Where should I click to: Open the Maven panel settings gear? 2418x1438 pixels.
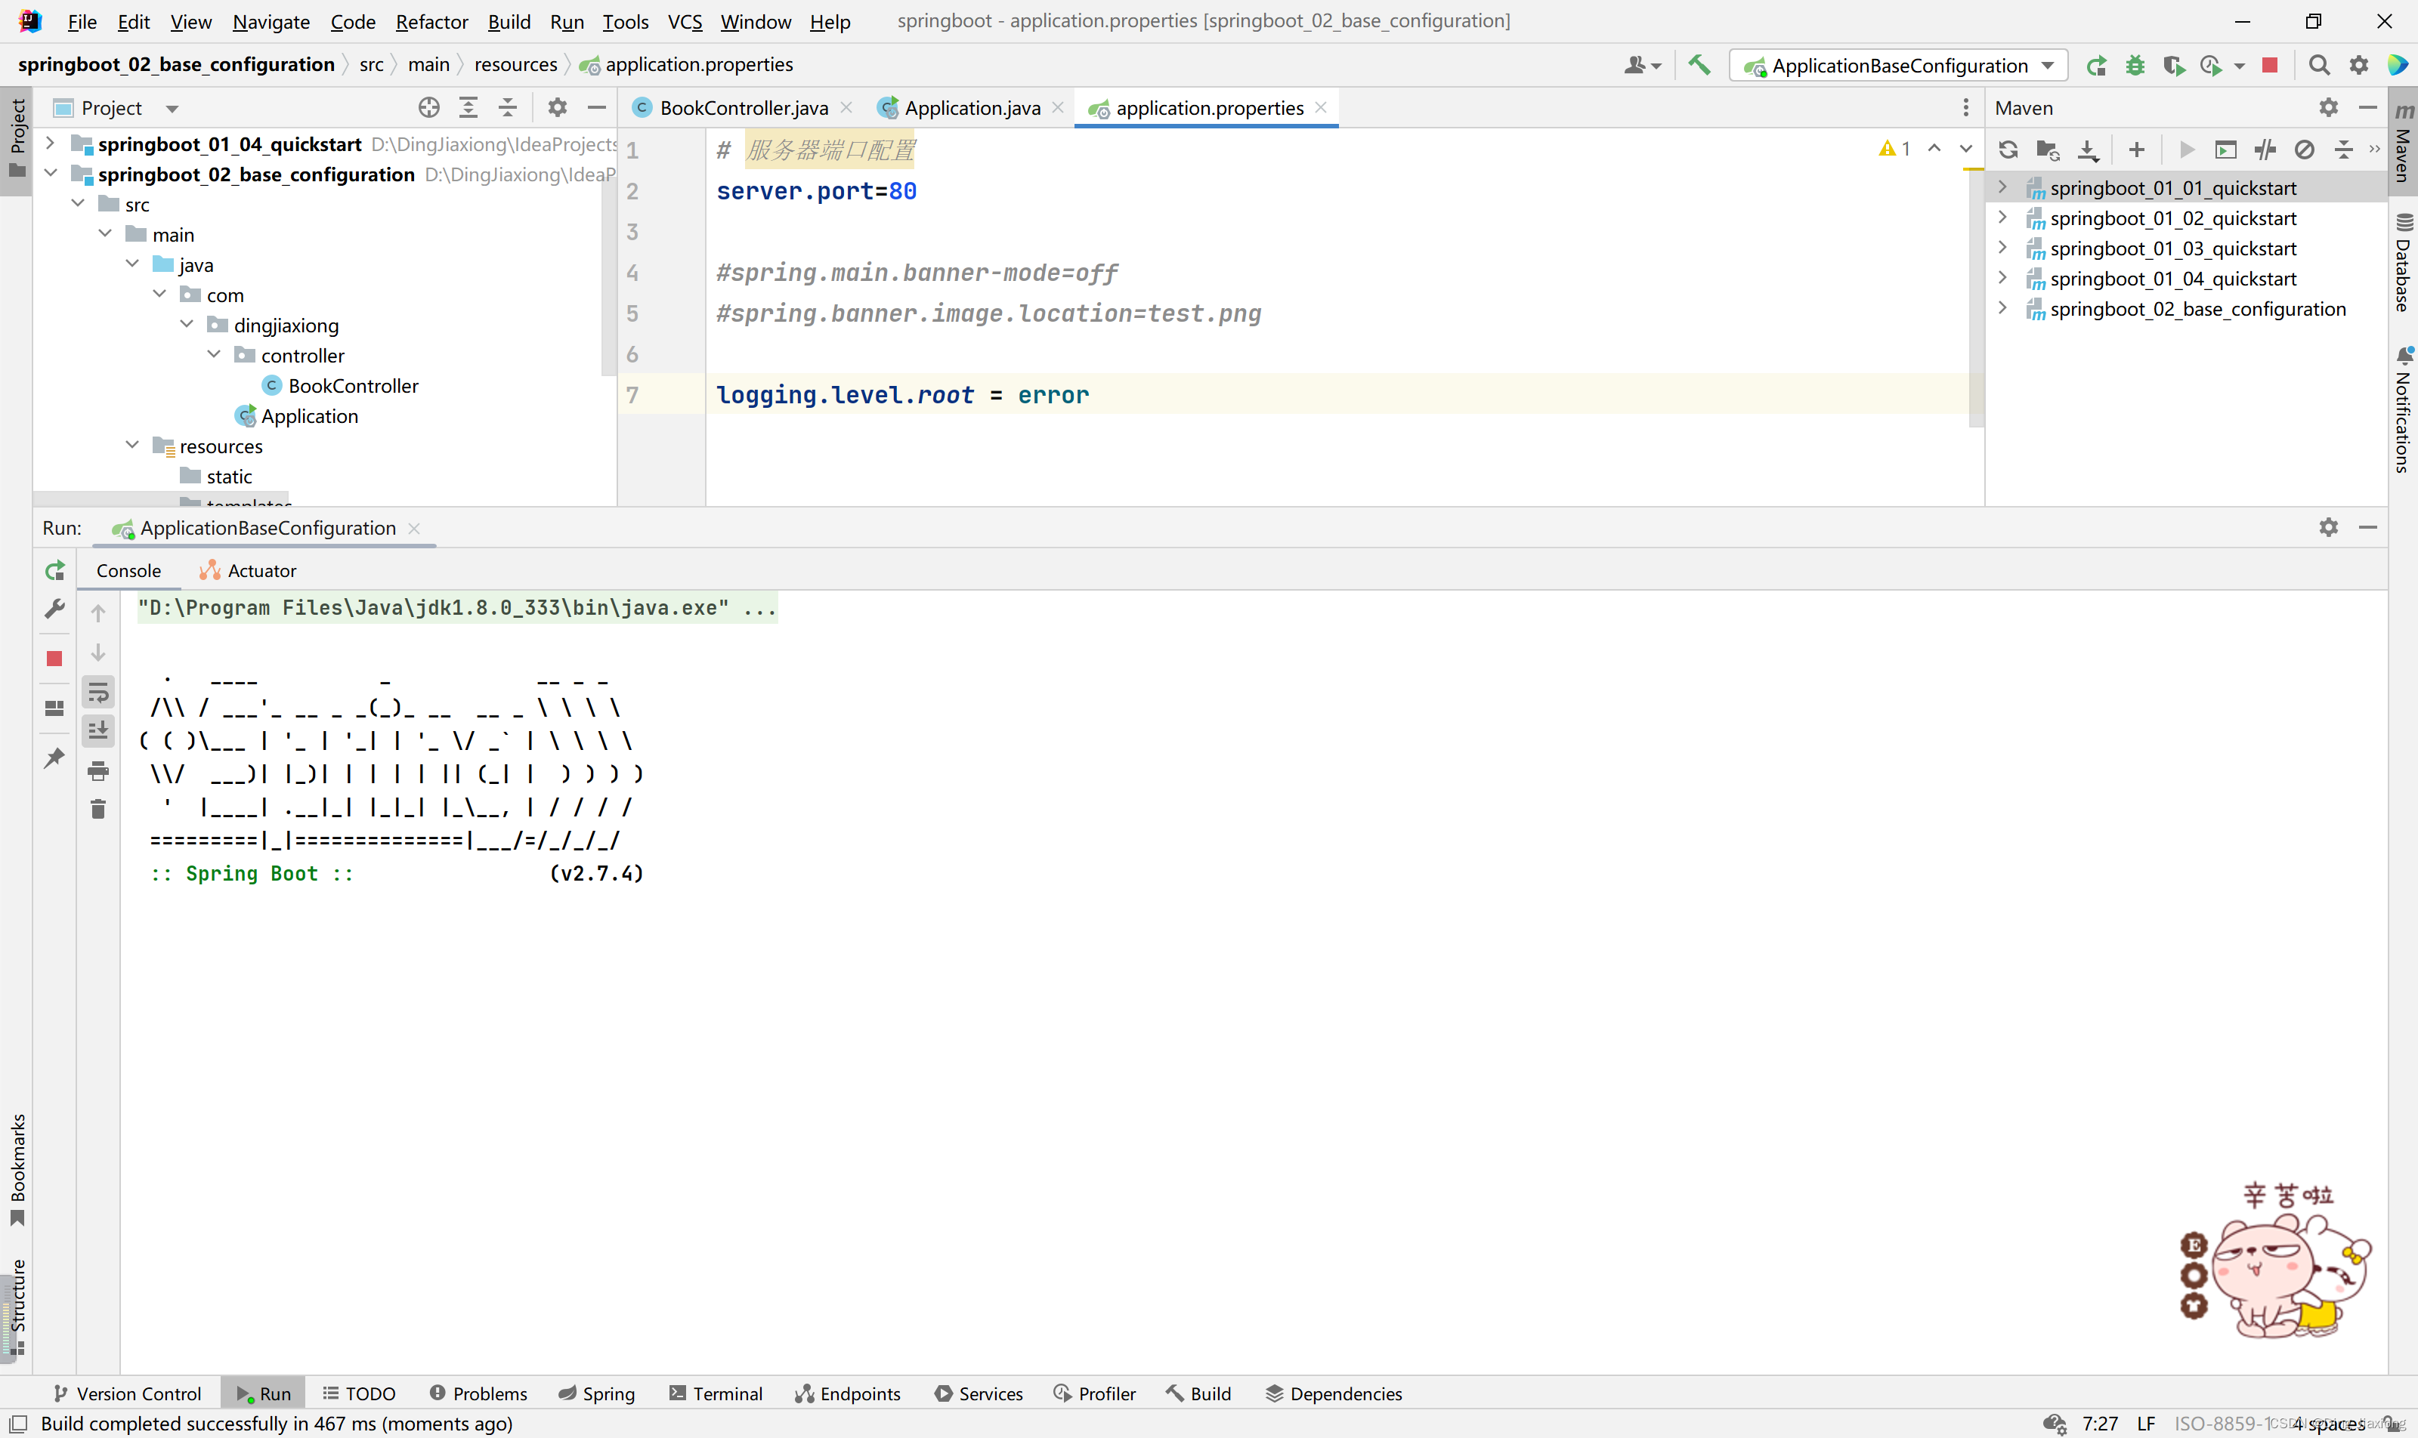(2329, 107)
